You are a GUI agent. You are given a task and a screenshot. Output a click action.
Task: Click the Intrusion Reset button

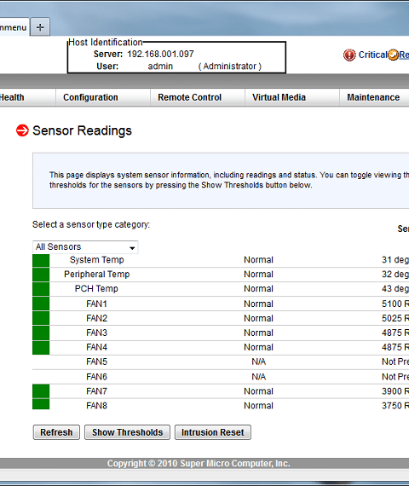(x=213, y=432)
